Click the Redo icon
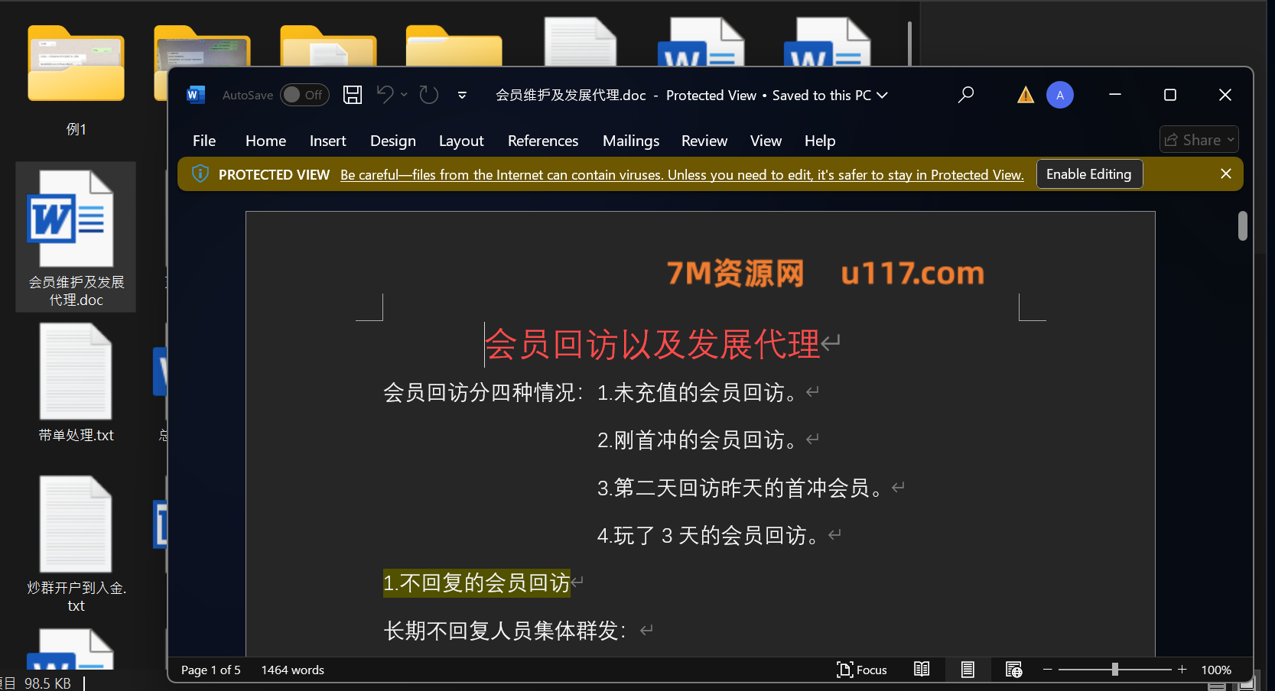The height and width of the screenshot is (691, 1275). [429, 95]
